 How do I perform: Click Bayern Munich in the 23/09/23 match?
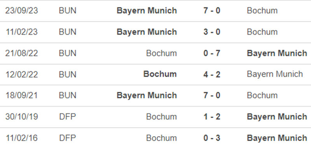click(147, 11)
